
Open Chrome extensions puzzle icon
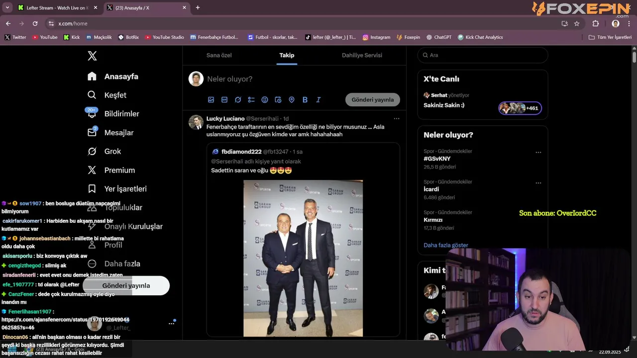(x=596, y=23)
